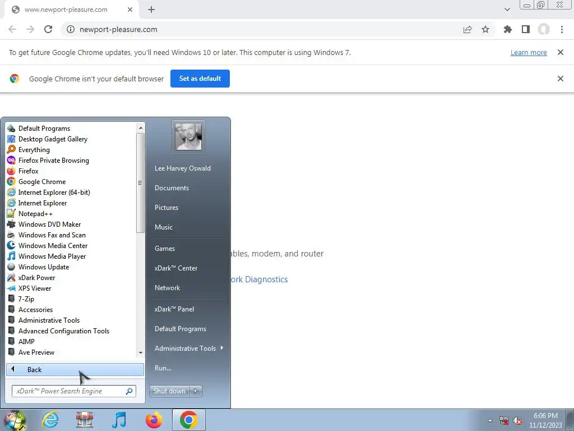
Task: Launch Windows DVD Maker icon
Action: 11,224
